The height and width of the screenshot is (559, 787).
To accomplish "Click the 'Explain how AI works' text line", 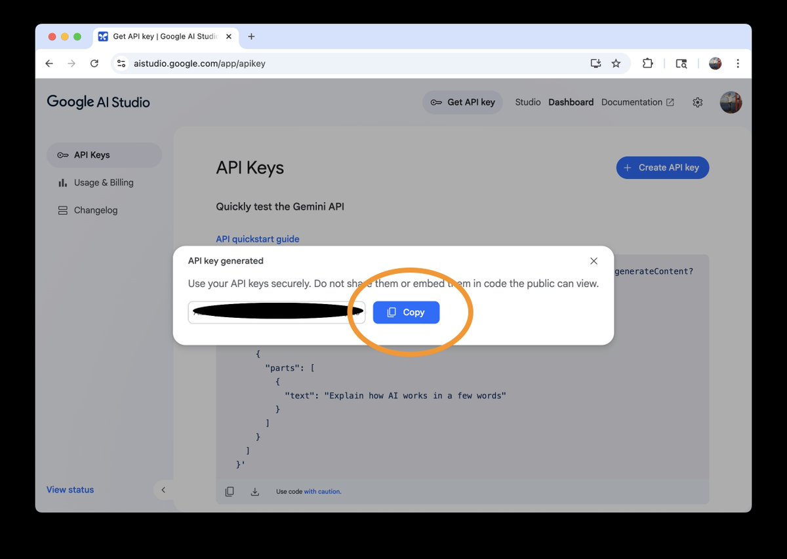I will click(x=395, y=396).
